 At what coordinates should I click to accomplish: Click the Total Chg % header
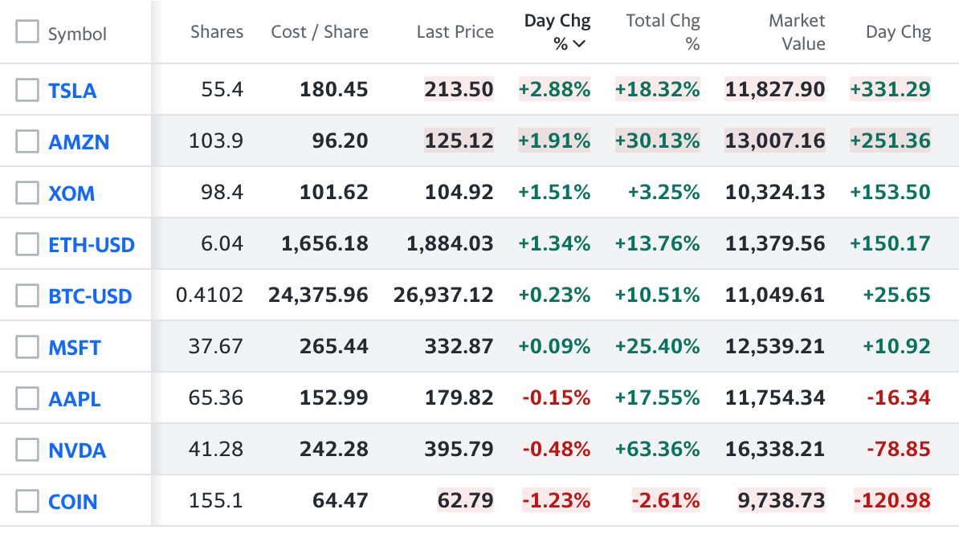point(663,32)
